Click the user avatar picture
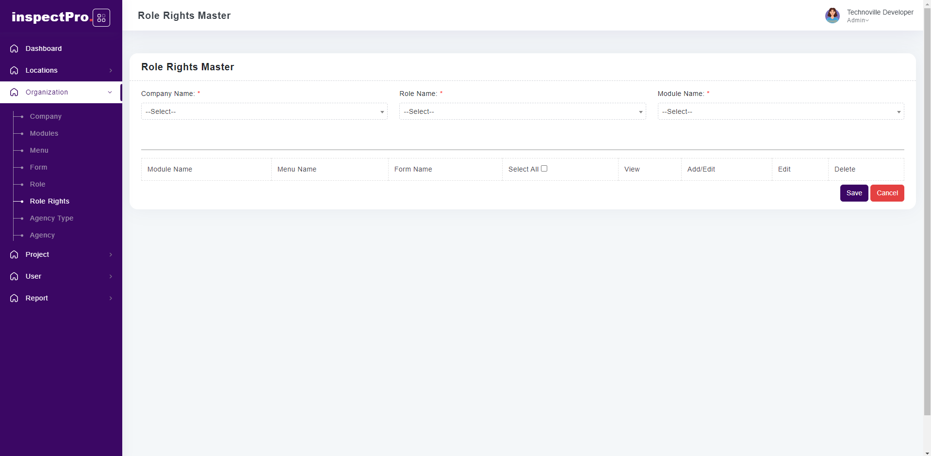The width and height of the screenshot is (931, 456). coord(832,16)
